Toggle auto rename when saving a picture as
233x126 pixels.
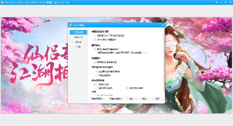pos(95,62)
